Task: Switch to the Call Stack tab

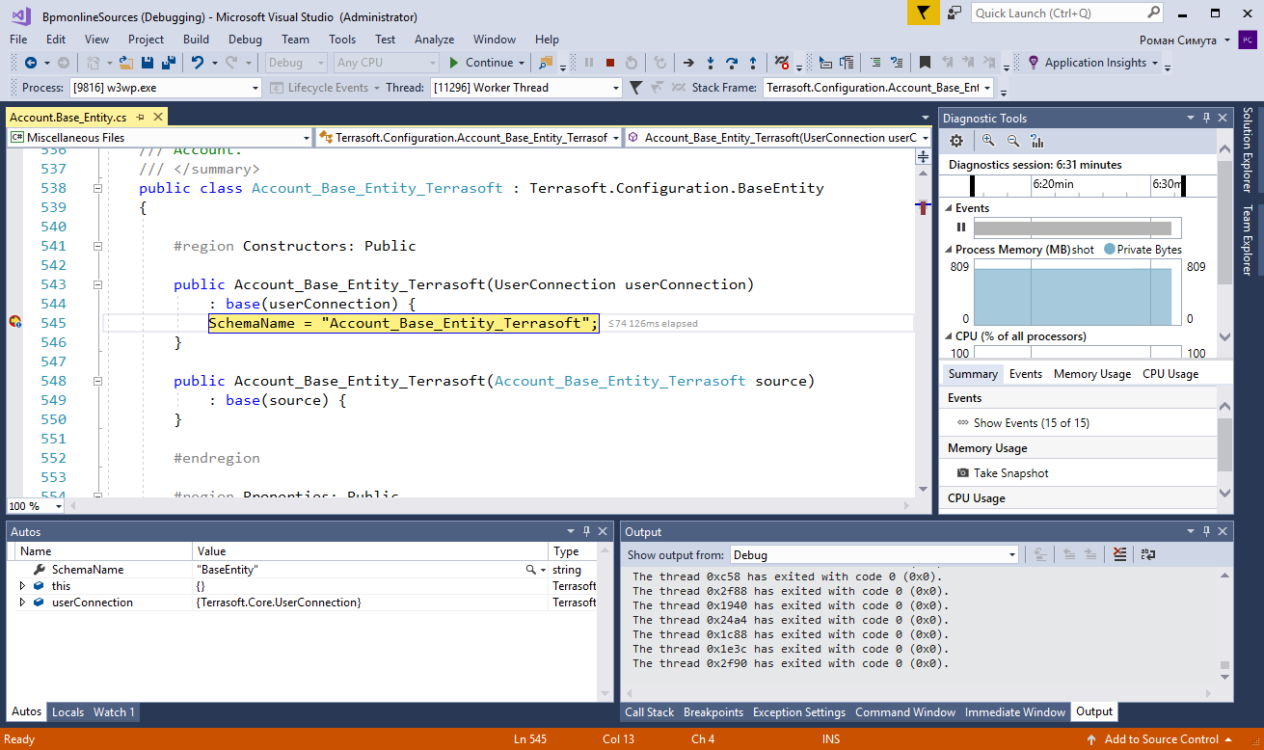Action: click(x=649, y=712)
